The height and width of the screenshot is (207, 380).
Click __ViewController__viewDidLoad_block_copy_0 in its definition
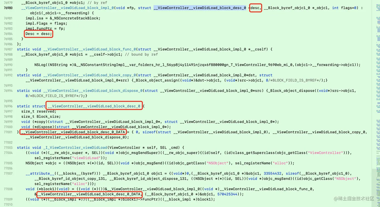coord(89,75)
